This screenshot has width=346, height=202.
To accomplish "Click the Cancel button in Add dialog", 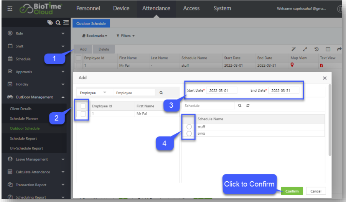I will (316, 191).
